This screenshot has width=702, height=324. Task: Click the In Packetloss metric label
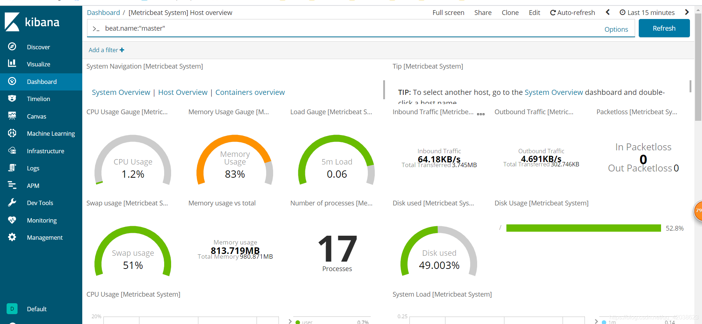tap(643, 147)
